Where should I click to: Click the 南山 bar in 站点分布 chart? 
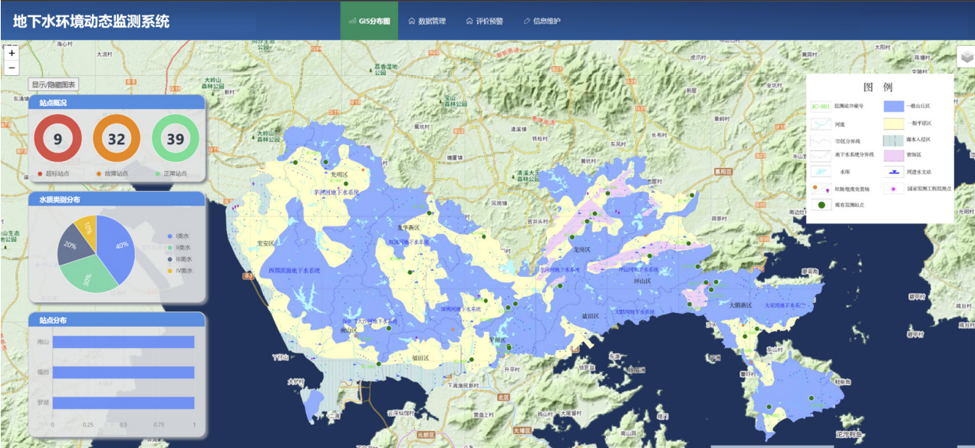[123, 342]
